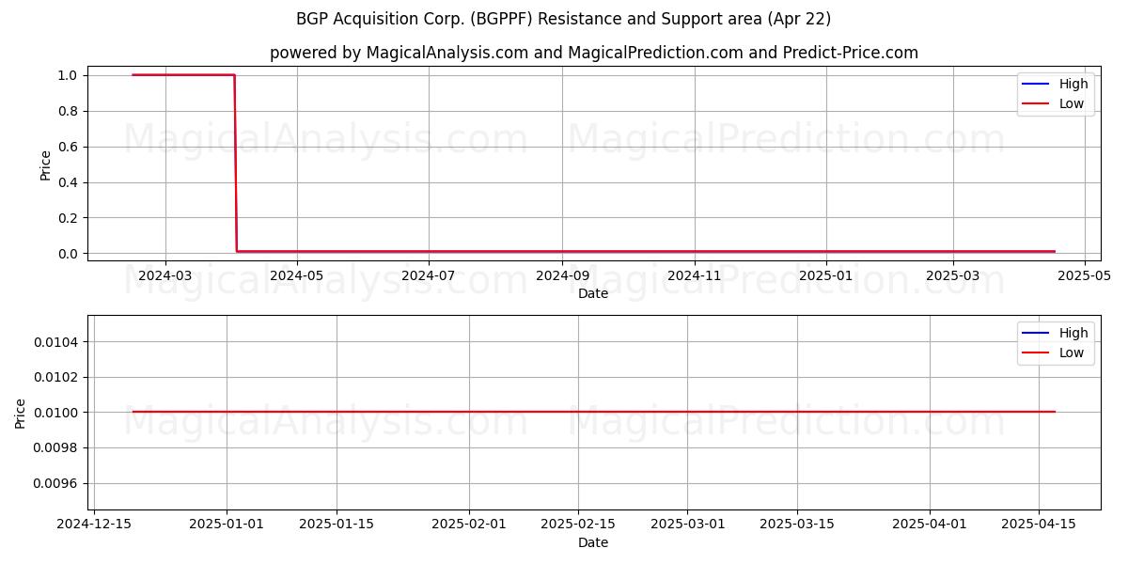1128x564 pixels.
Task: Click the top chart x-axis date '2024-09'
Action: pyautogui.click(x=562, y=275)
